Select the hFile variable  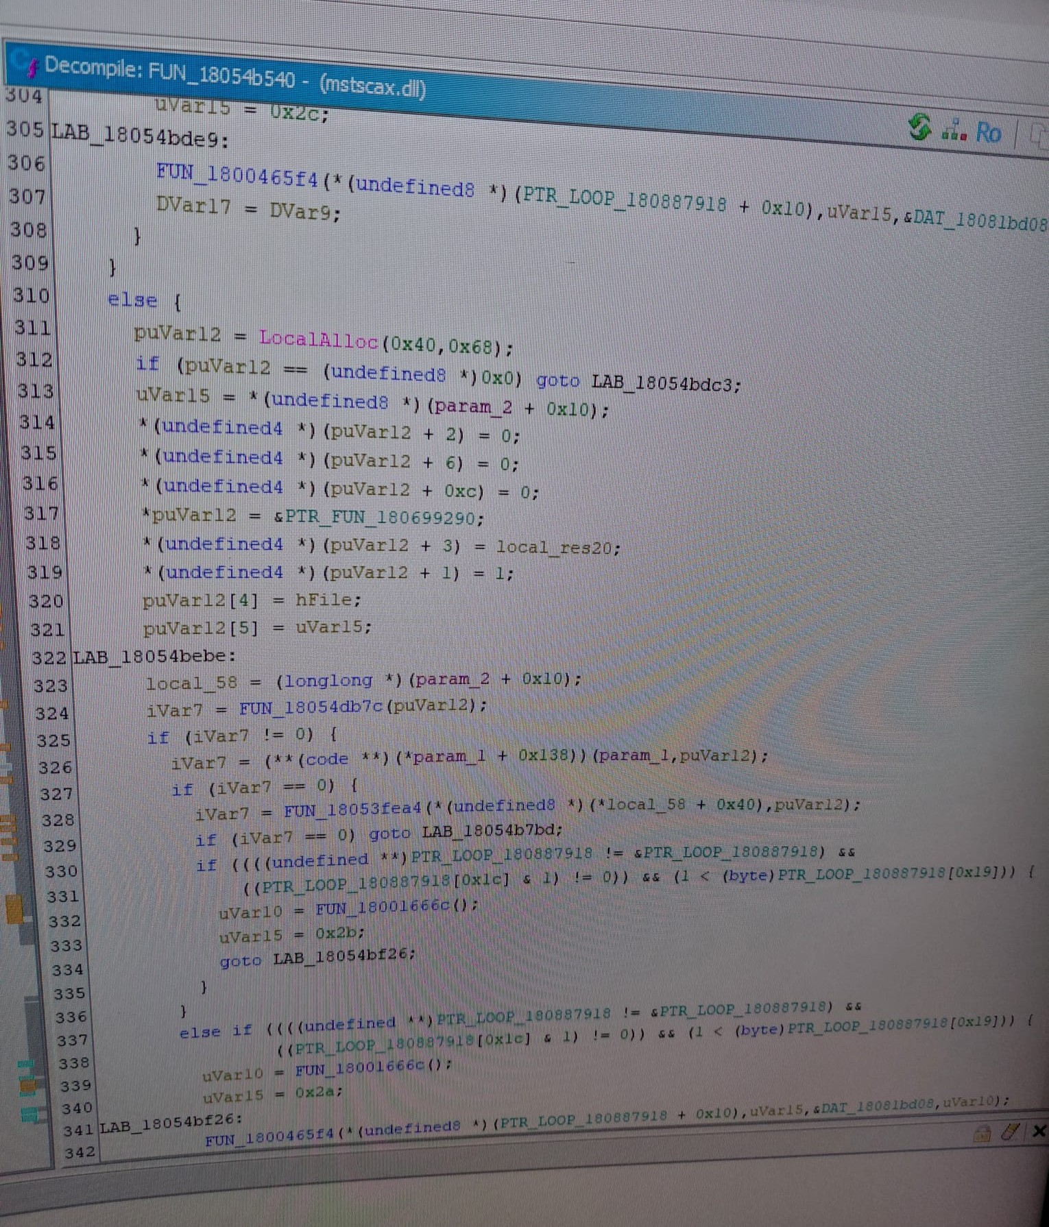coord(325,600)
